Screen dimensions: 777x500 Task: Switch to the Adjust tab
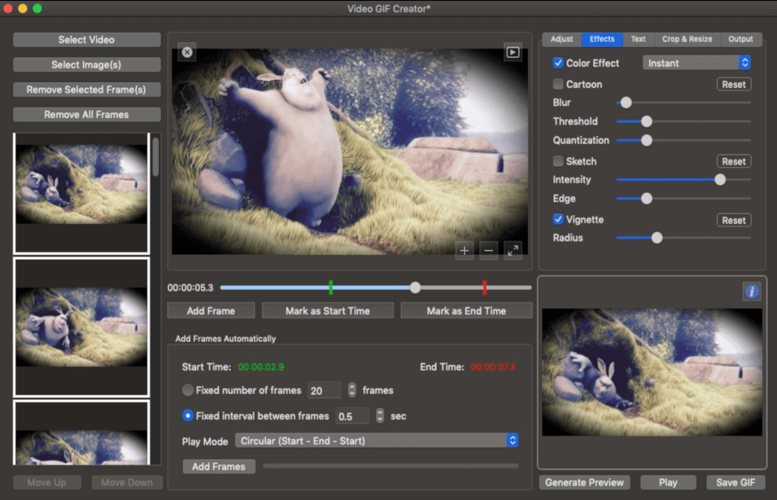pyautogui.click(x=561, y=39)
